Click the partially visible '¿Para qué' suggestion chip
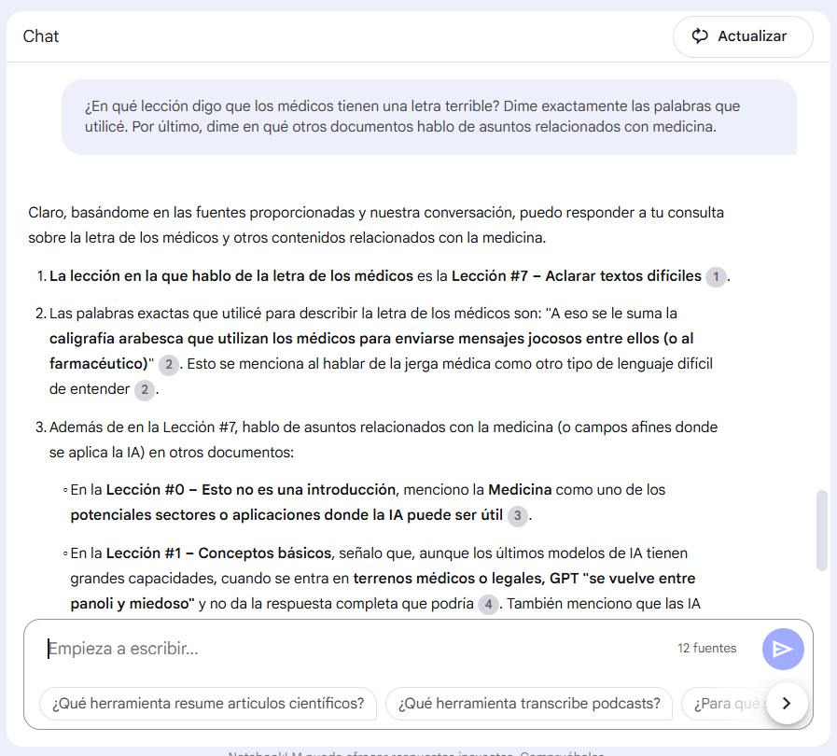837x756 pixels. (724, 703)
